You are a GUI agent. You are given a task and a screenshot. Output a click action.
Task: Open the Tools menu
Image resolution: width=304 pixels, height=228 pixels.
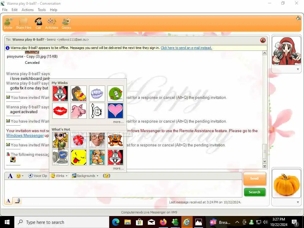(x=42, y=10)
